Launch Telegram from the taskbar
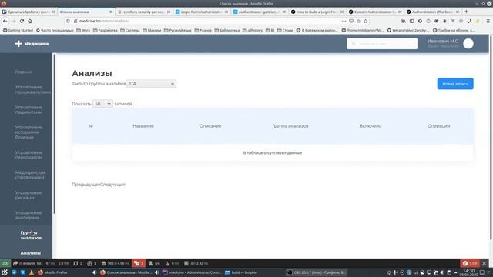This screenshot has width=493, height=277. (14, 272)
